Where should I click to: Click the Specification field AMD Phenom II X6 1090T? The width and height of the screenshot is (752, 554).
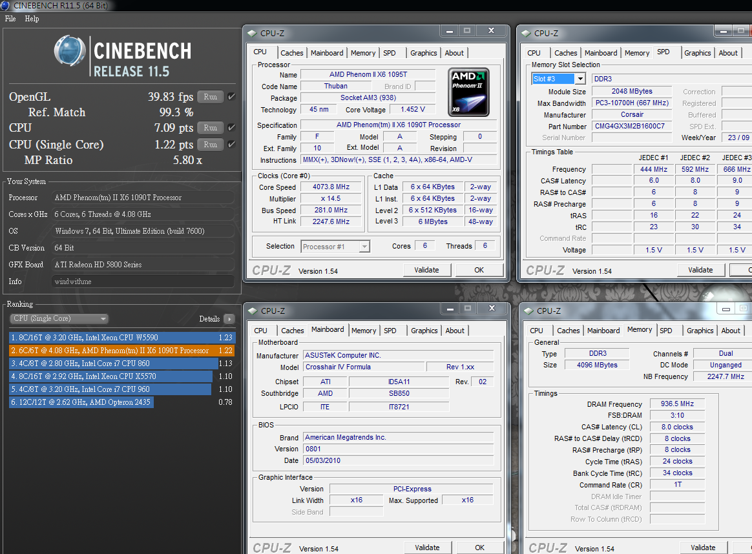399,125
